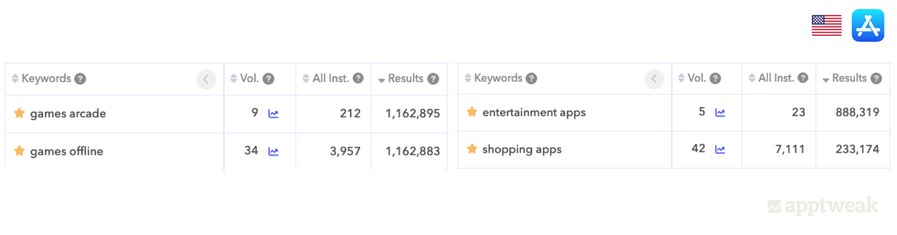Sort right table by All Inst. column

775,78
